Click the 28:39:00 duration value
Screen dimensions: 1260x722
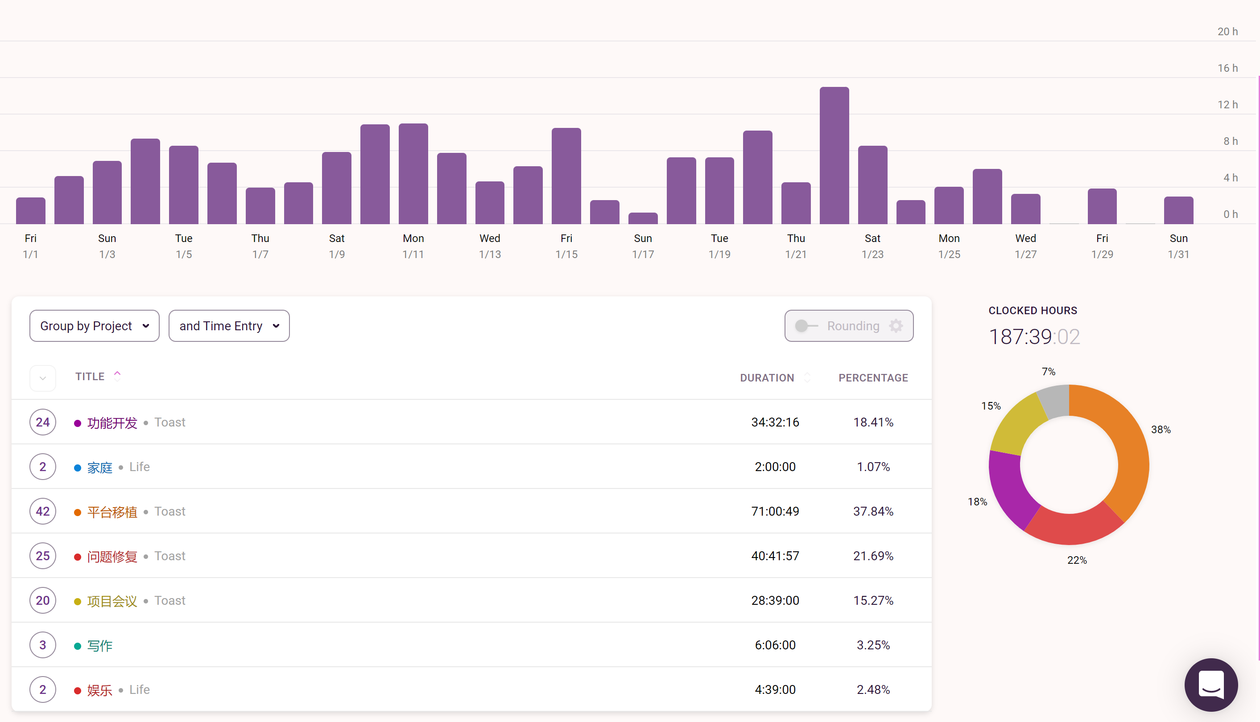point(775,600)
